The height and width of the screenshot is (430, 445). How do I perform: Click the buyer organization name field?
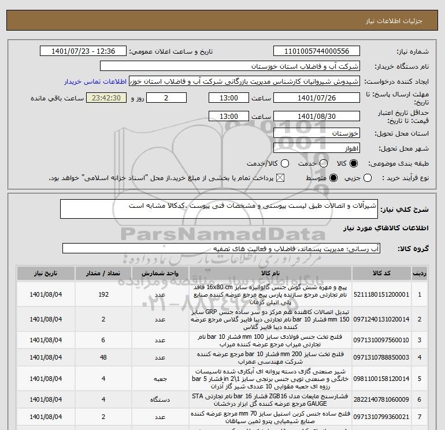click(230, 66)
